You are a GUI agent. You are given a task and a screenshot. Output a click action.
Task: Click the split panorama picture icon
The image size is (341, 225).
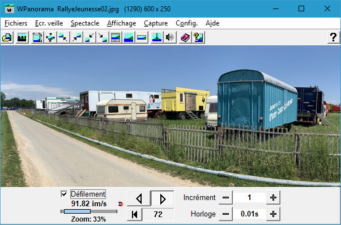click(x=157, y=37)
